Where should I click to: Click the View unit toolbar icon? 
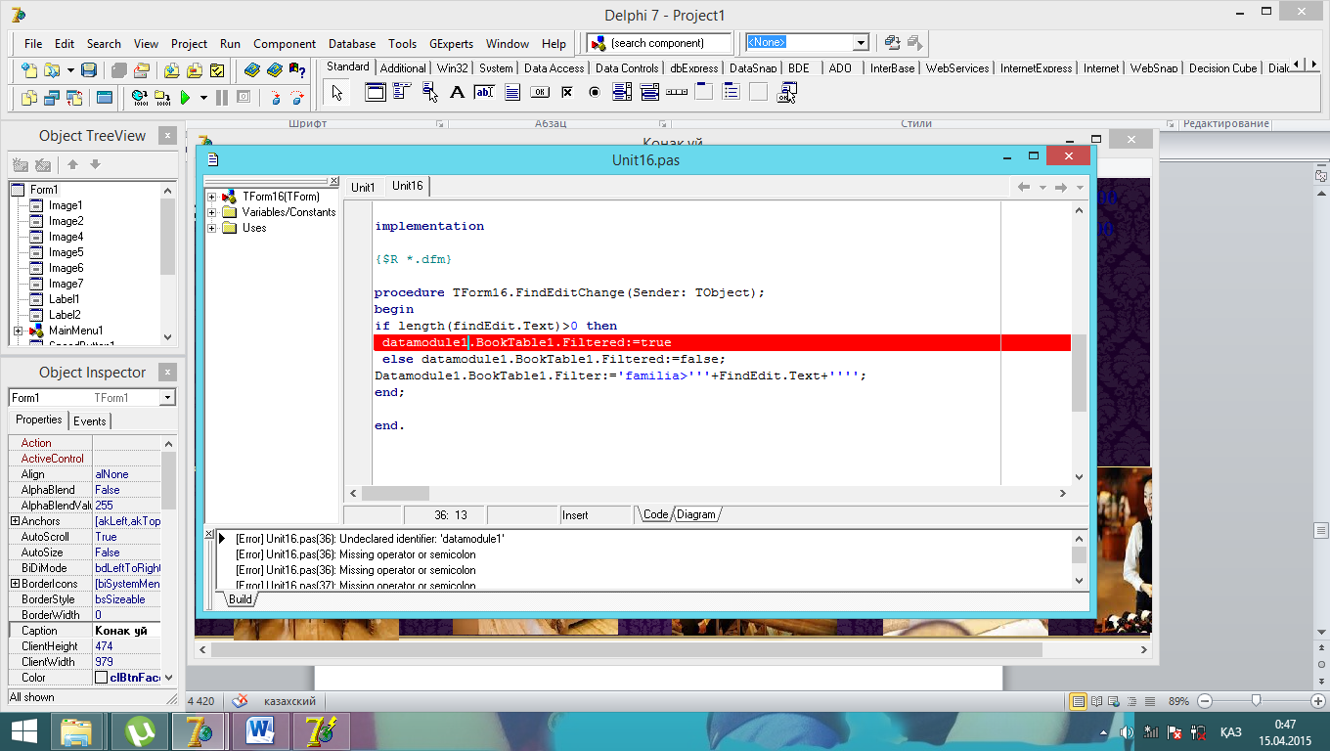point(29,97)
